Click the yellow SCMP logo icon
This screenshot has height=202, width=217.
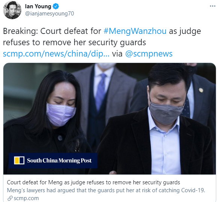(19, 160)
